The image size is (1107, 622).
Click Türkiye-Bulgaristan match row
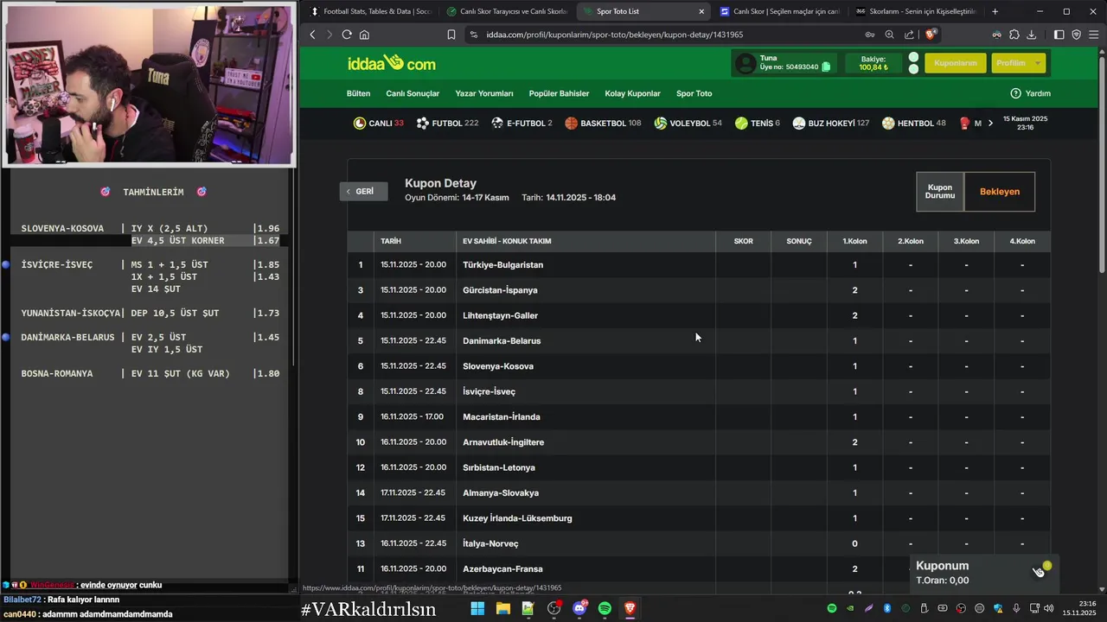point(699,264)
